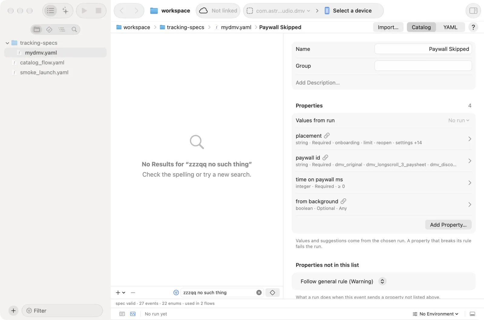Expand the time on paywall ms property
The height and width of the screenshot is (320, 484).
[x=383, y=183]
